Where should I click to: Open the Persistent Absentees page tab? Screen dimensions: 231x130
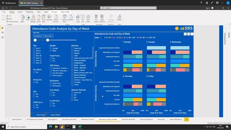[128, 120]
